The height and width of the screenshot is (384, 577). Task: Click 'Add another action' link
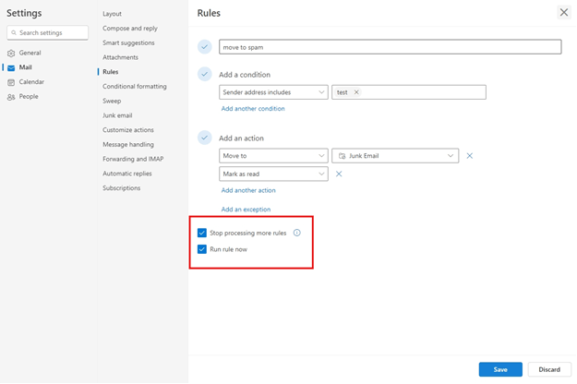pyautogui.click(x=248, y=190)
